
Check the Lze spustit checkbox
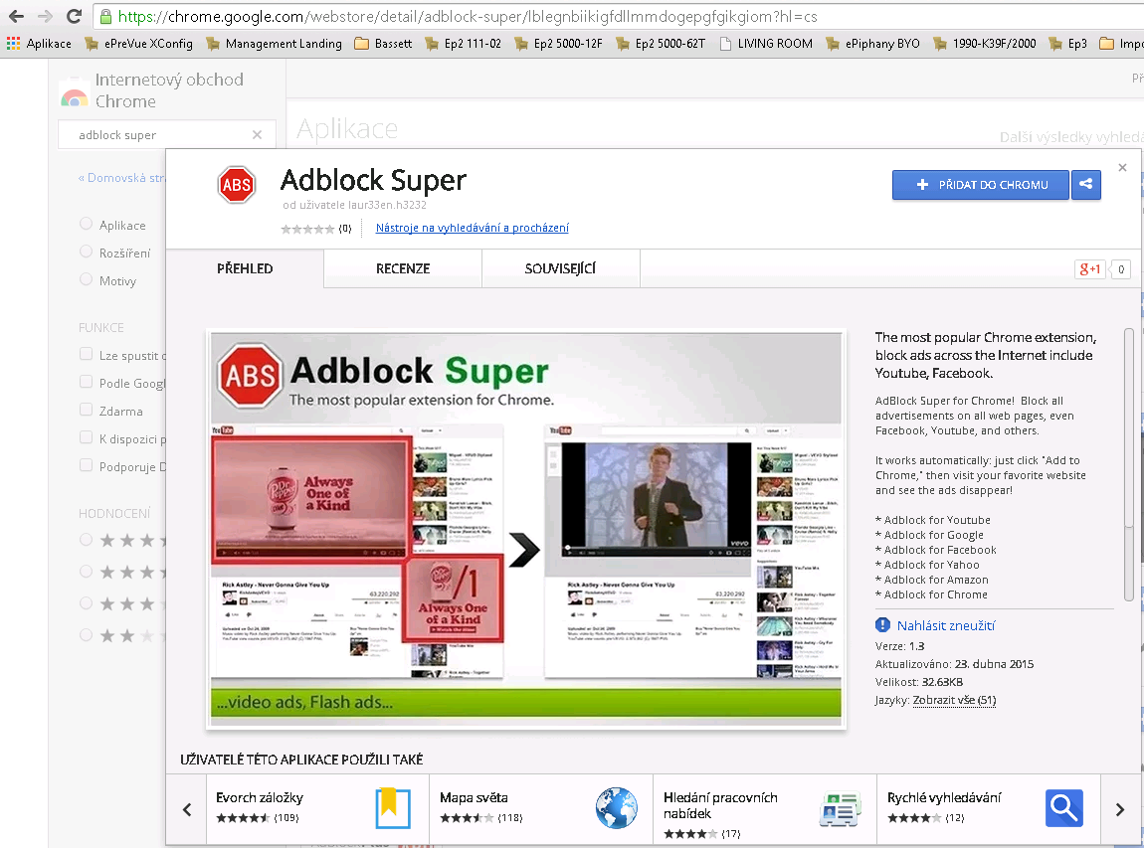pyautogui.click(x=87, y=354)
